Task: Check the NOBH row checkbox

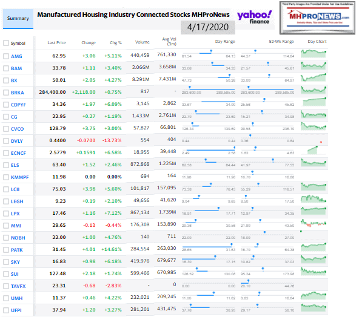Action: click(x=6, y=238)
